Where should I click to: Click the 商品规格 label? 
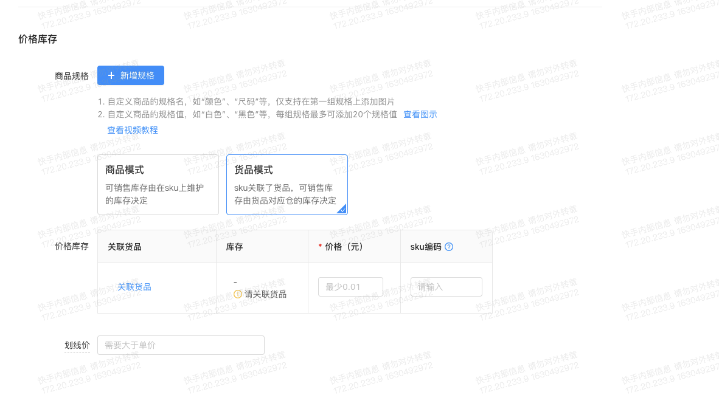(72, 76)
